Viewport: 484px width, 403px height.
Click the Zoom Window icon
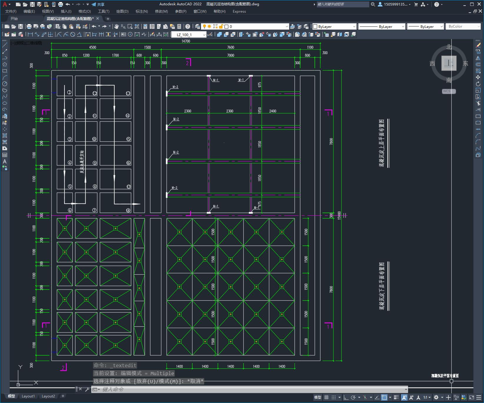[130, 26]
